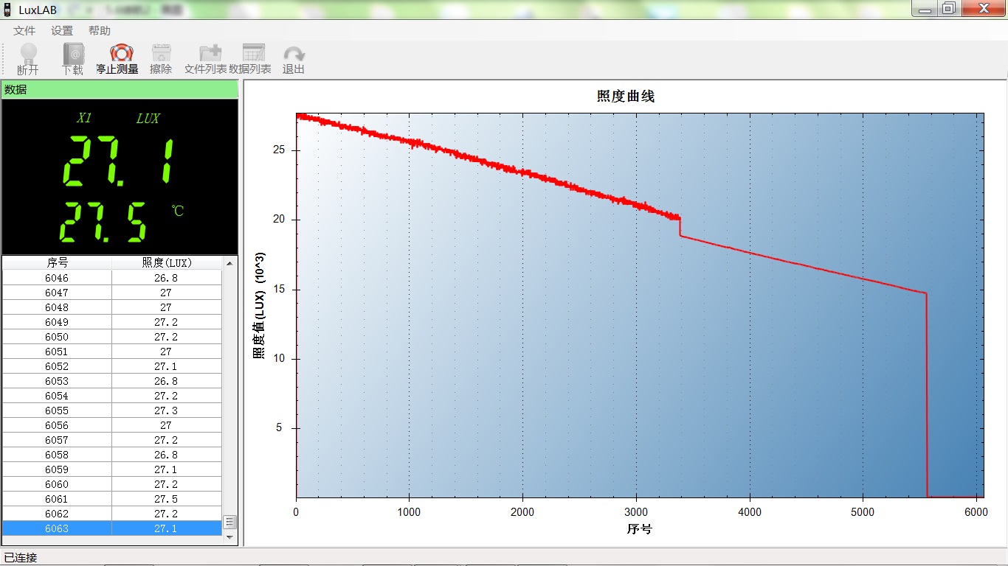Click the 序号 x-axis label under chart
1008x566 pixels.
[640, 528]
